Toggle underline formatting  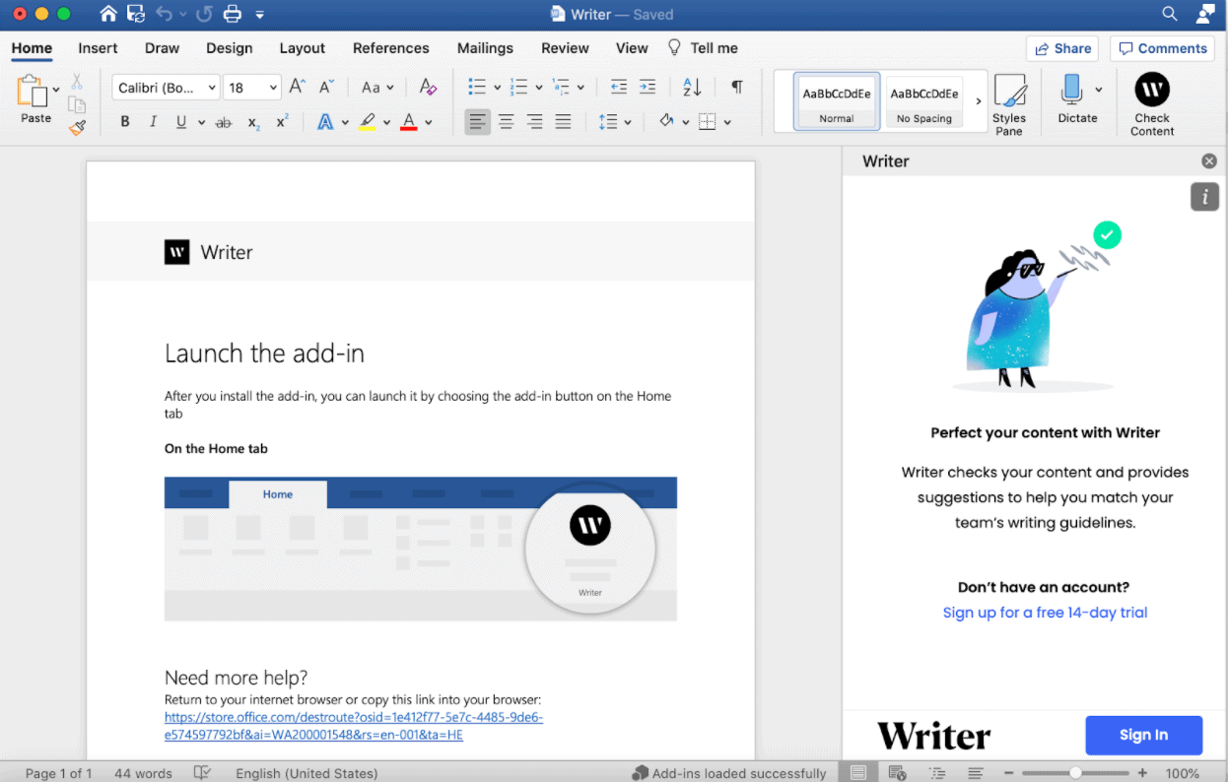point(181,122)
